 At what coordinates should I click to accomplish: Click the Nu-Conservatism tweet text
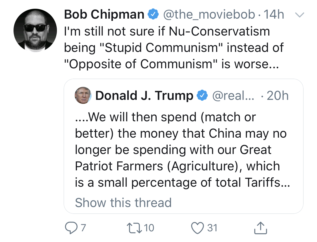pos(174,48)
